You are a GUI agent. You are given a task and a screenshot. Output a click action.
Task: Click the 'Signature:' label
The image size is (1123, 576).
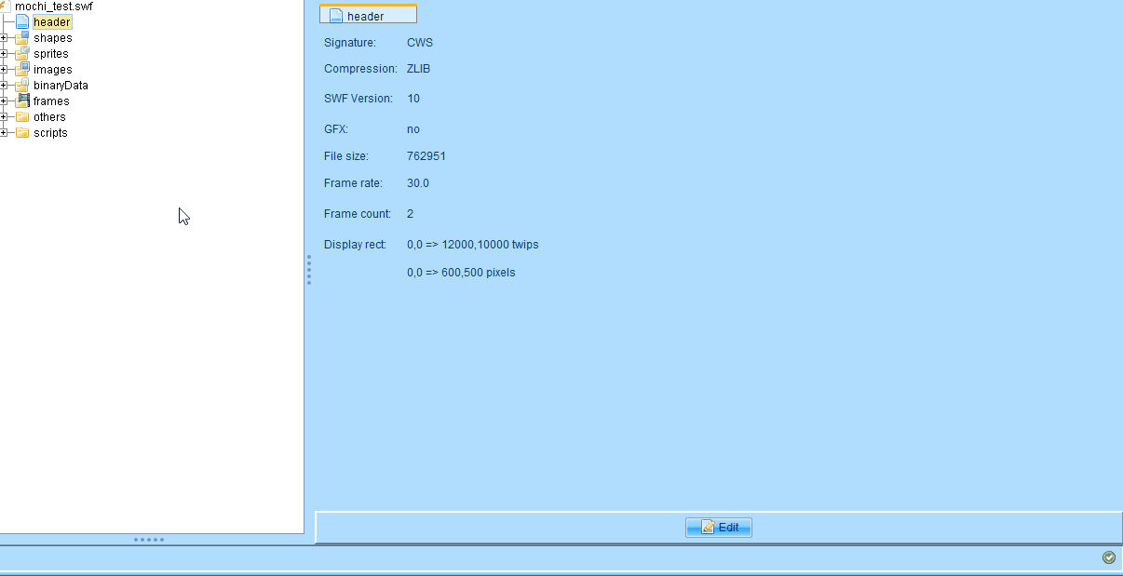coord(350,43)
